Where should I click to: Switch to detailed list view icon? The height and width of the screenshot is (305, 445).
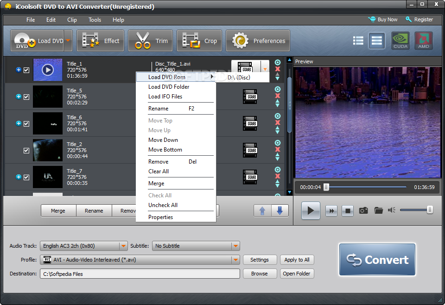coord(376,41)
